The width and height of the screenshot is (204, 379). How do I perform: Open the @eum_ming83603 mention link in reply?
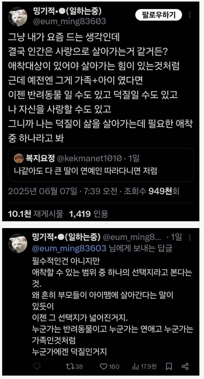69,248
